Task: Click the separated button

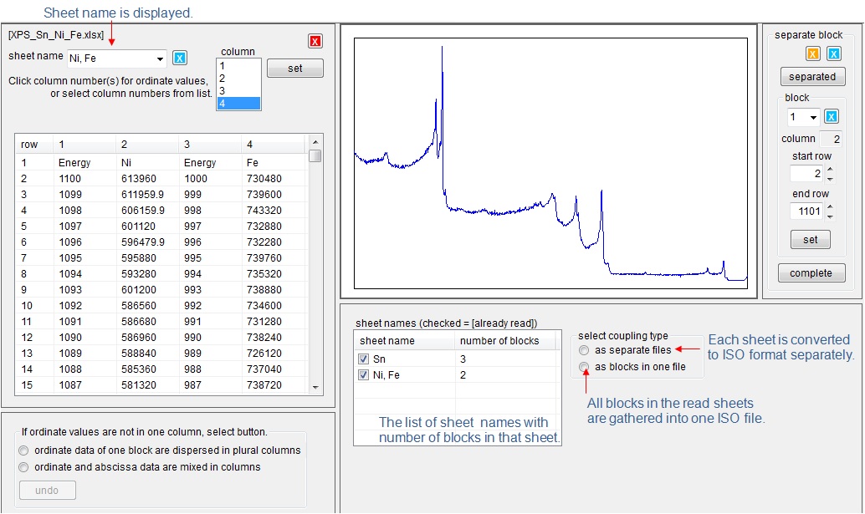Action: [x=812, y=76]
